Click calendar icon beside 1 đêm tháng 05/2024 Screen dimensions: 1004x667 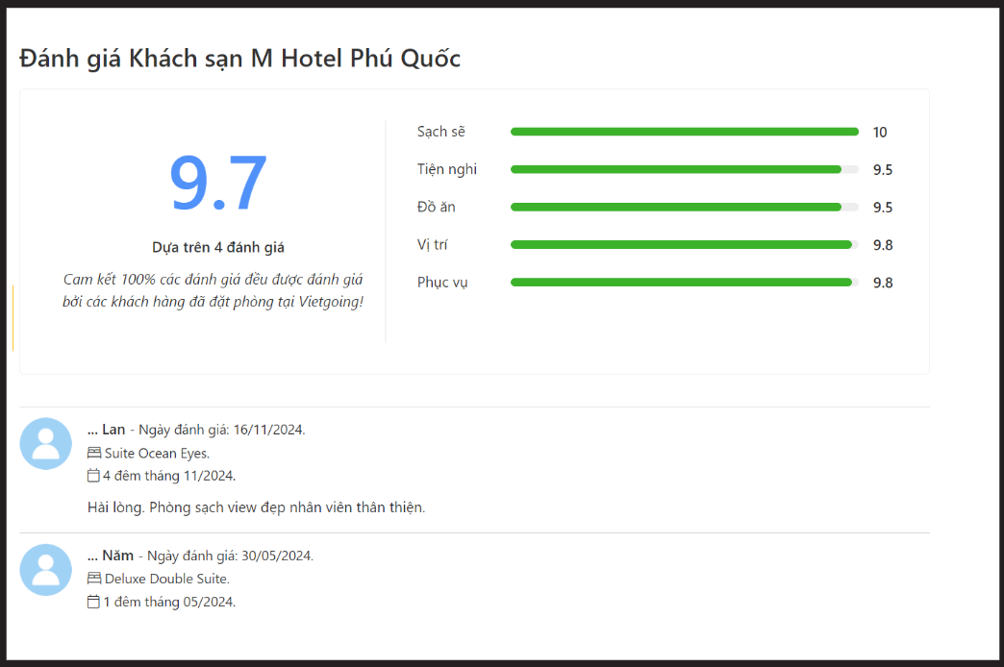coord(93,602)
